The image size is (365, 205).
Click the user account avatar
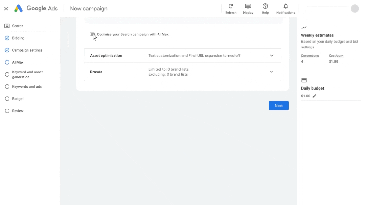(355, 8)
